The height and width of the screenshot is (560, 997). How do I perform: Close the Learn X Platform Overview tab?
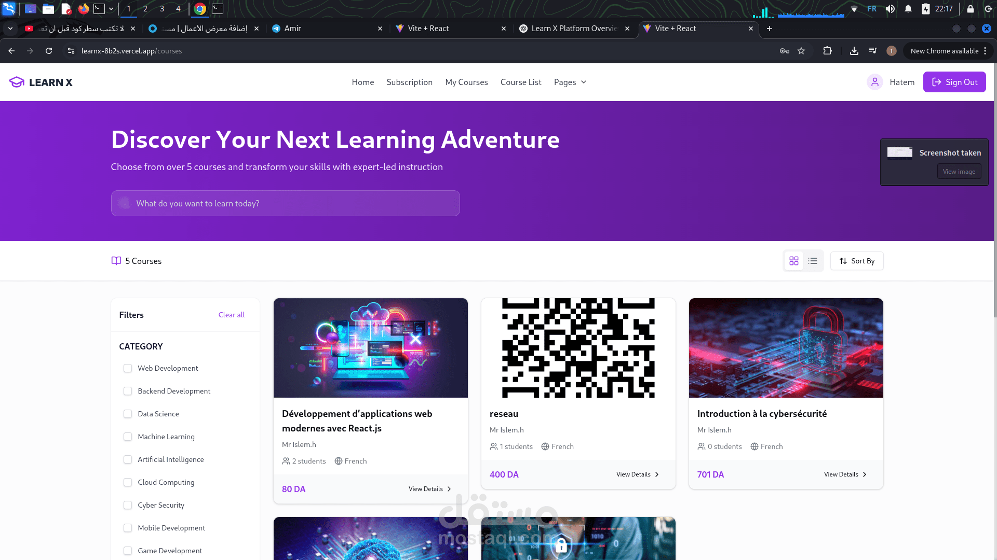tap(627, 29)
